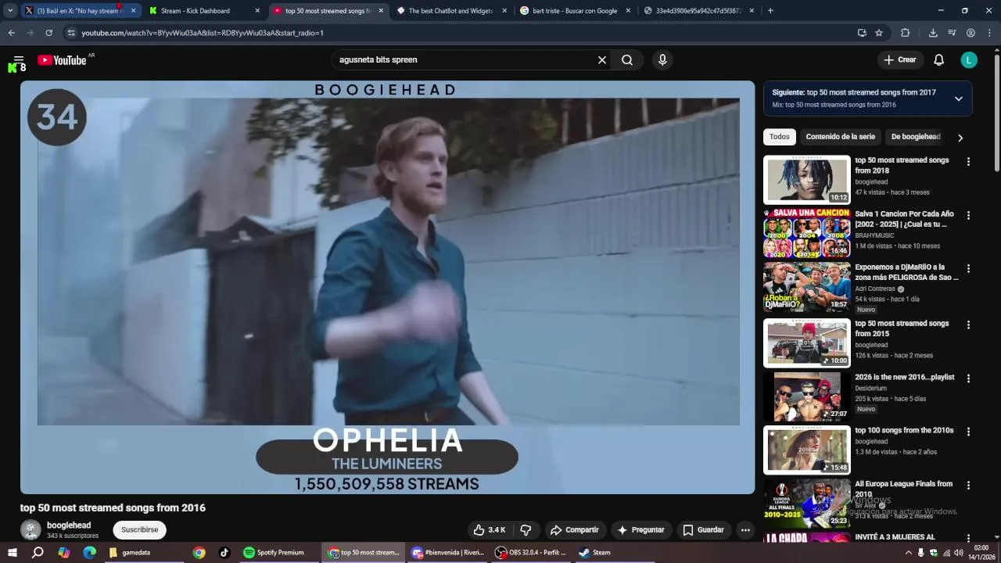Switch to best ChatBot and Widgets tab
Screen dimensions: 1001x563
point(452,11)
